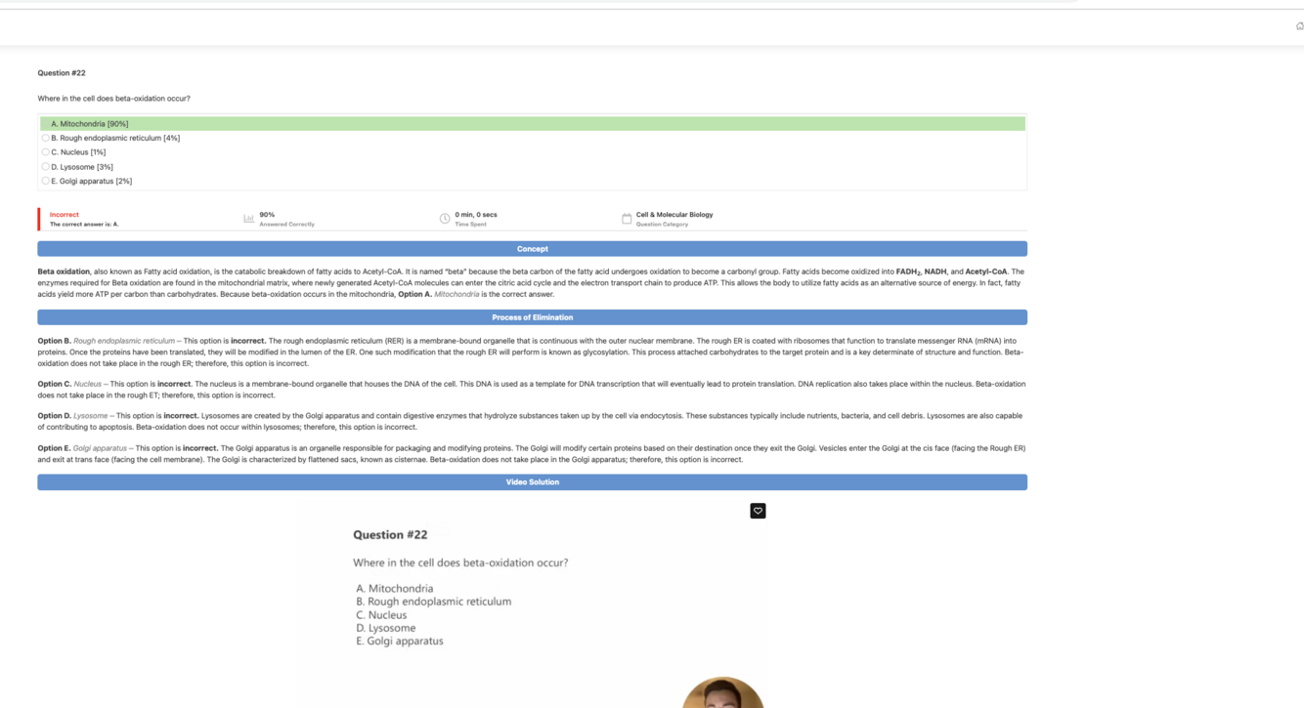Click the 'Incorrect' result label
Screen dimensions: 1304x708
pyautogui.click(x=65, y=215)
